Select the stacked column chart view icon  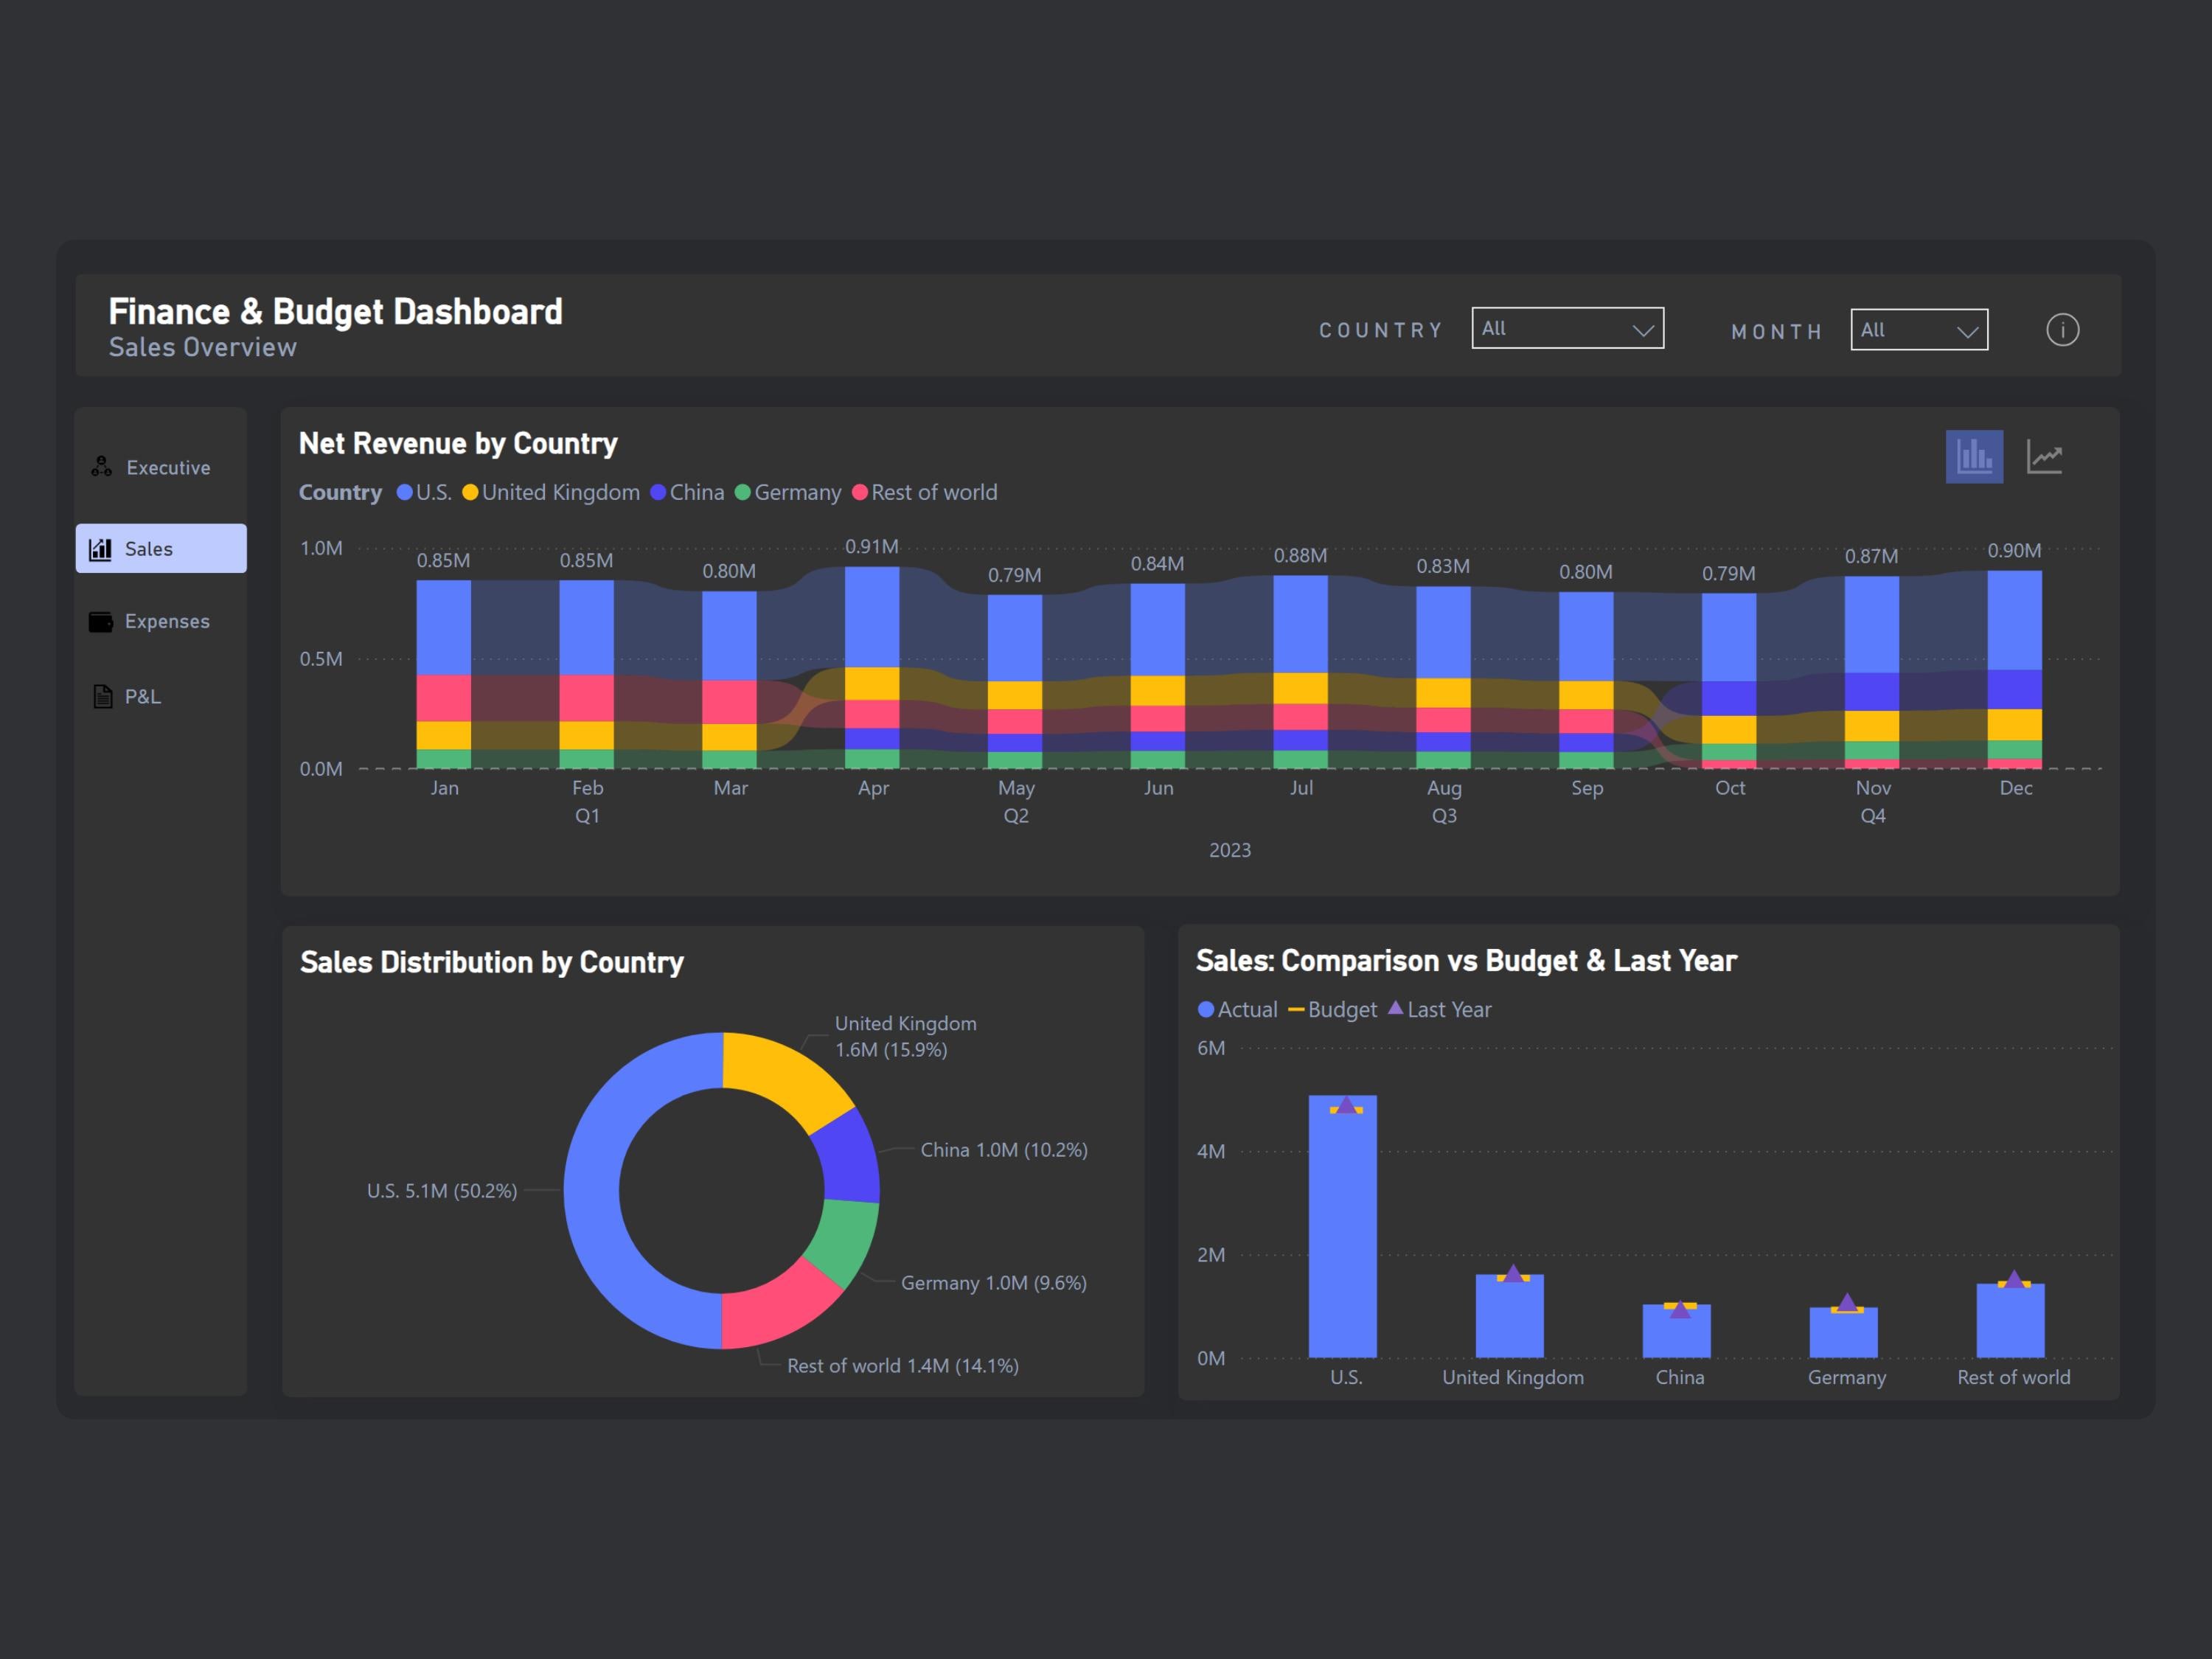click(1973, 456)
